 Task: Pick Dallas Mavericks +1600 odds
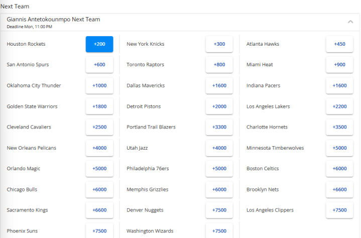coord(219,86)
